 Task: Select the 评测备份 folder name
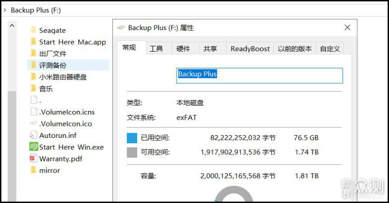pos(52,65)
